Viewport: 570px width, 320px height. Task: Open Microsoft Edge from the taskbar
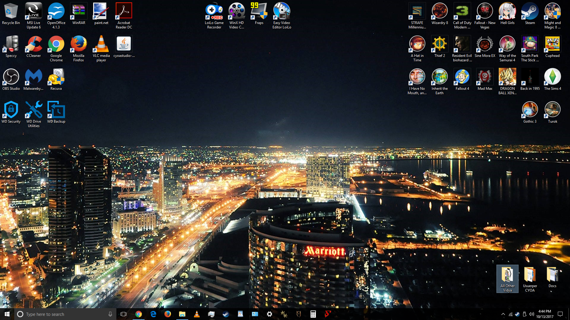(153, 314)
